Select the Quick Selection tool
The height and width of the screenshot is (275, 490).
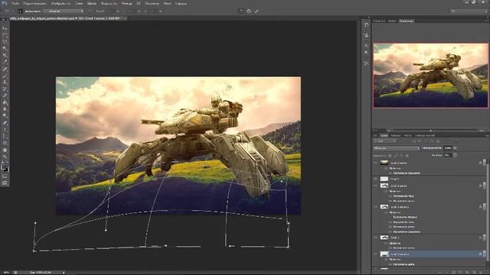pyautogui.click(x=5, y=48)
